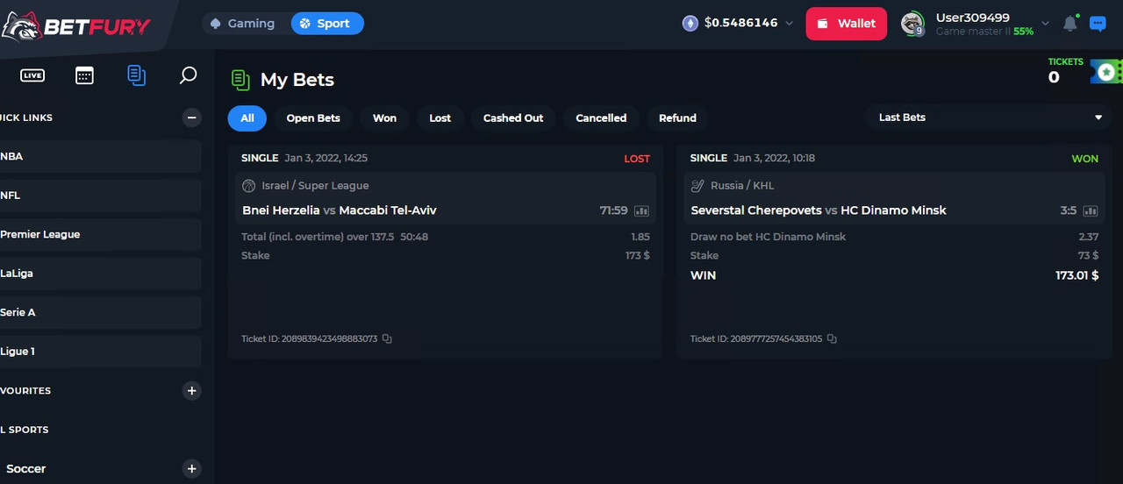1123x484 pixels.
Task: Collapse the Quick Links section
Action: (x=192, y=117)
